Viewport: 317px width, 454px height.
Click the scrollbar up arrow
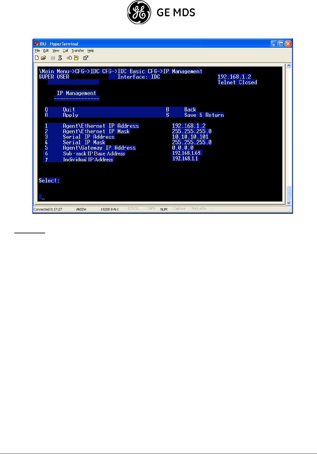(x=289, y=66)
